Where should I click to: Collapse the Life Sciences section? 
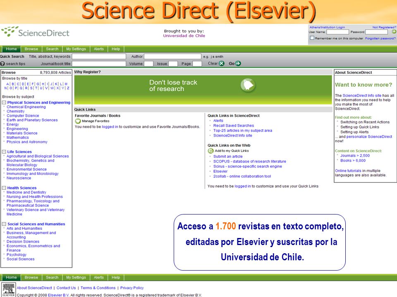point(4,152)
